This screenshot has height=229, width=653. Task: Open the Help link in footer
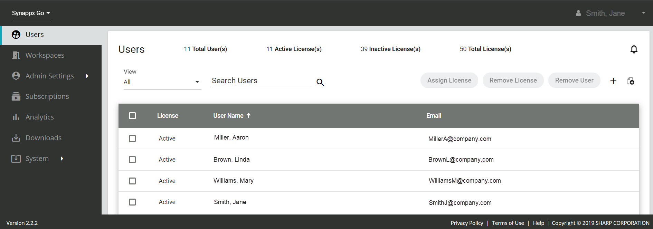point(539,223)
